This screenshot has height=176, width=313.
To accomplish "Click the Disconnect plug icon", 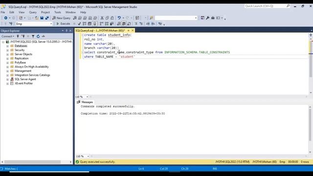I will tap(23, 36).
